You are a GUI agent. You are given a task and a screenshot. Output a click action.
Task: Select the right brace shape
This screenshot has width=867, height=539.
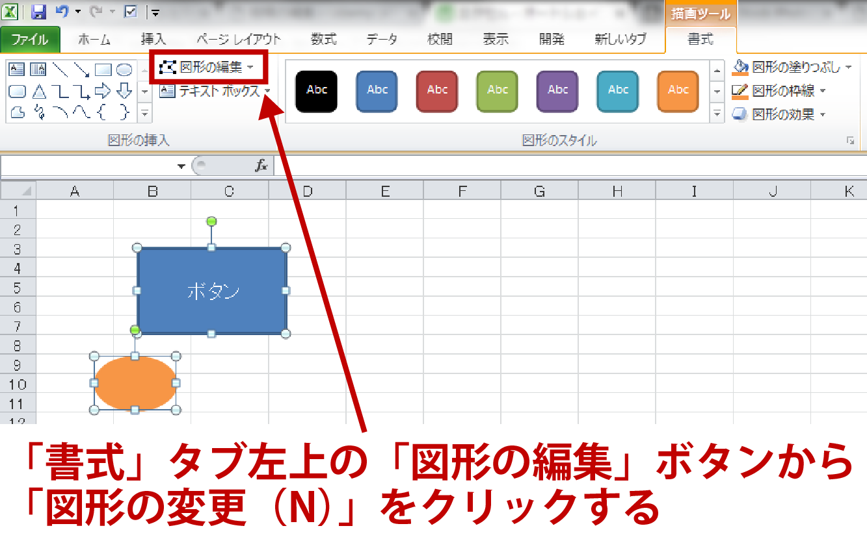tap(124, 112)
